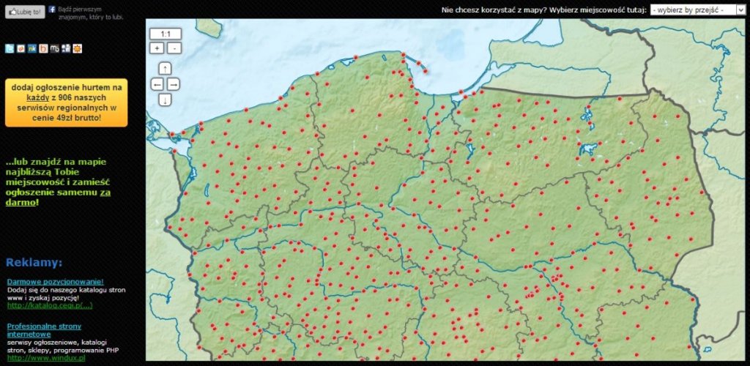This screenshot has height=366, width=750.
Task: Click the Twitter share icon
Action: point(10,49)
